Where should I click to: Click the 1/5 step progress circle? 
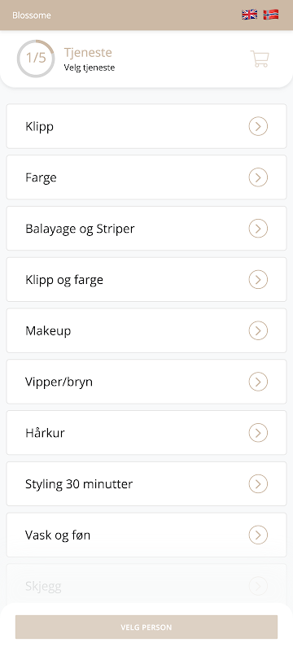point(36,59)
